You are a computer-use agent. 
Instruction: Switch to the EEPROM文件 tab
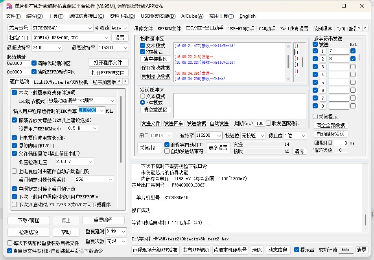point(169,29)
